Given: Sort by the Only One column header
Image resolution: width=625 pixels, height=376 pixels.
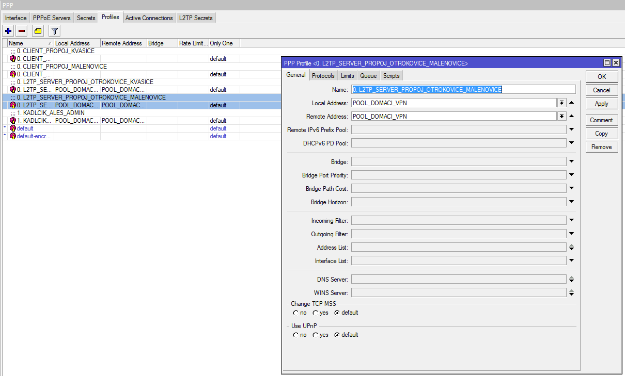Looking at the screenshot, I should click(224, 43).
